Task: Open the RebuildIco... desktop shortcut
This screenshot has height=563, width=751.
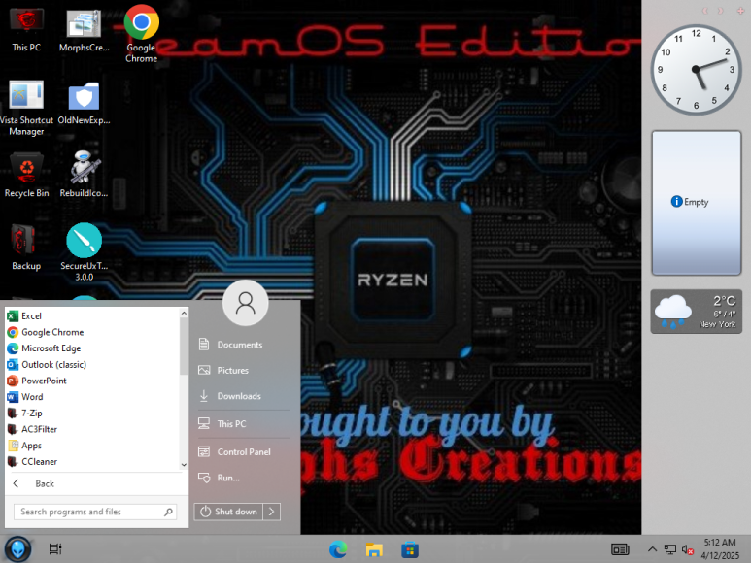Action: [x=84, y=175]
